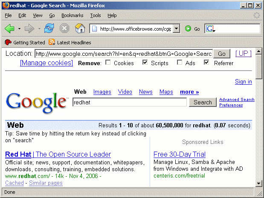Click the redhat search query field
The height and width of the screenshot is (198, 264).
pyautogui.click(x=129, y=102)
